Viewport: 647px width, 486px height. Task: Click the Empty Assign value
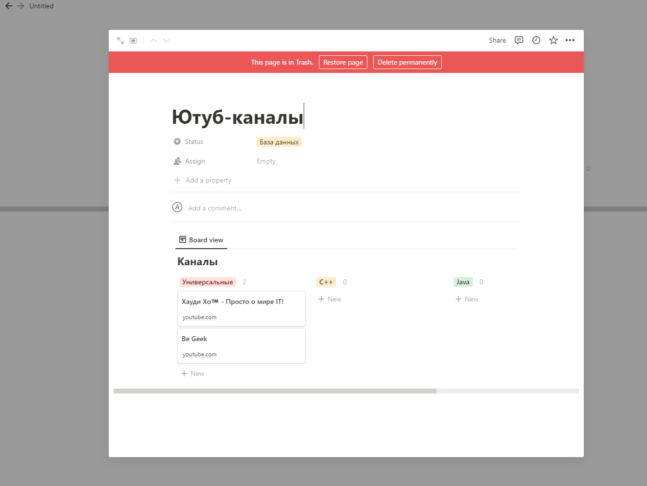click(266, 161)
